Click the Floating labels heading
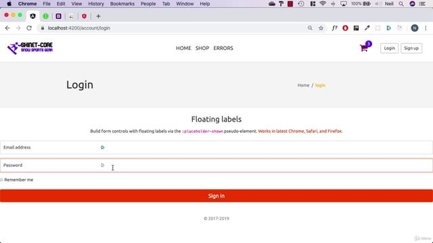433x243 pixels. pos(216,119)
